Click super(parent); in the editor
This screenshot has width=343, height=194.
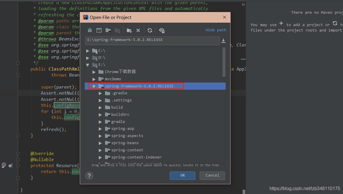click(59, 87)
